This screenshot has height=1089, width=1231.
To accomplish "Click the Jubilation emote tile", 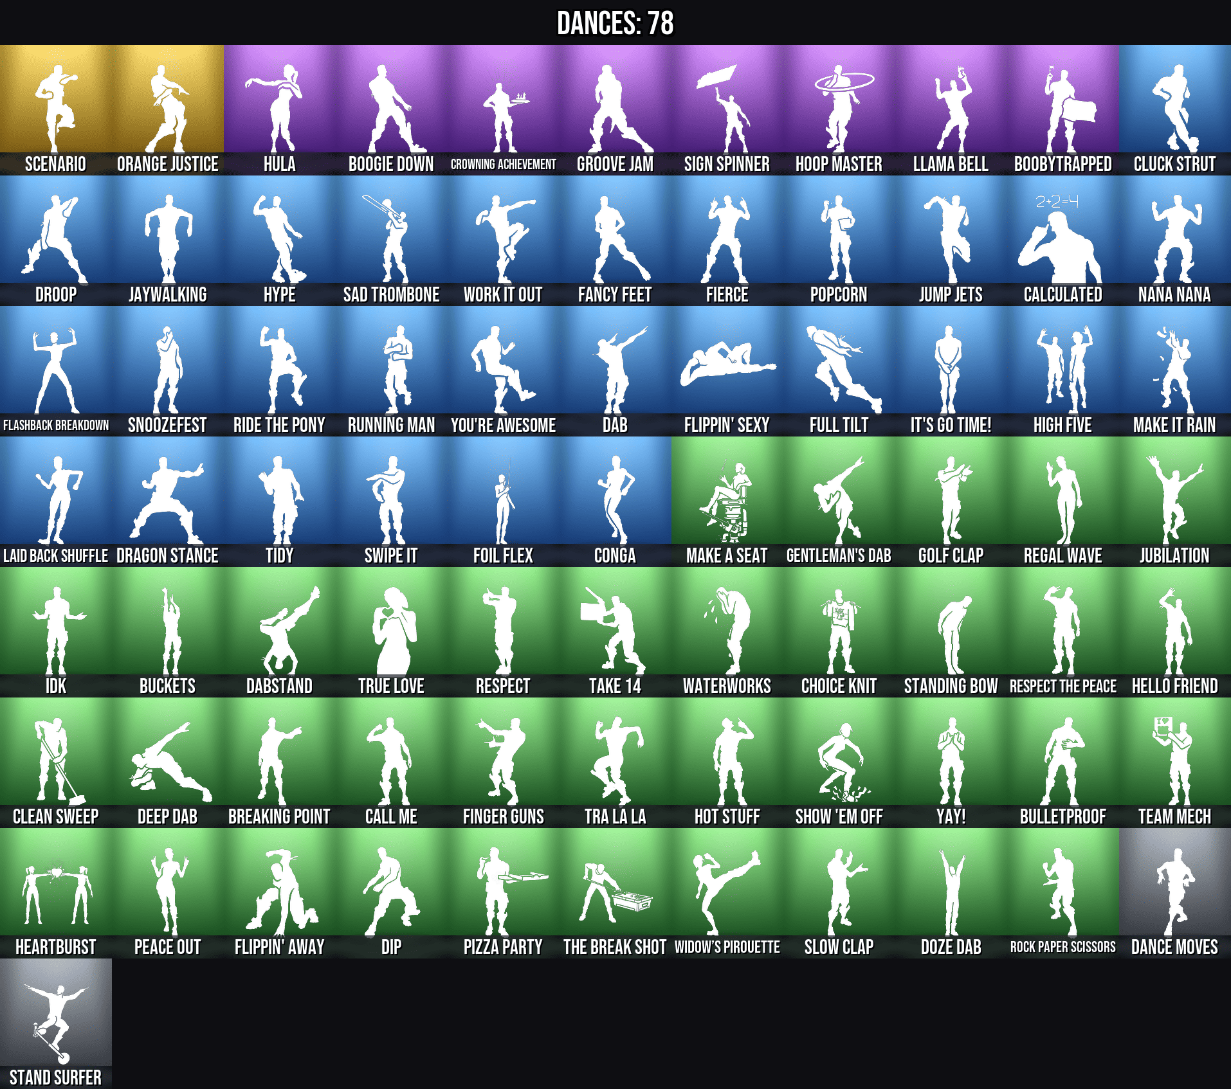I will [1175, 501].
